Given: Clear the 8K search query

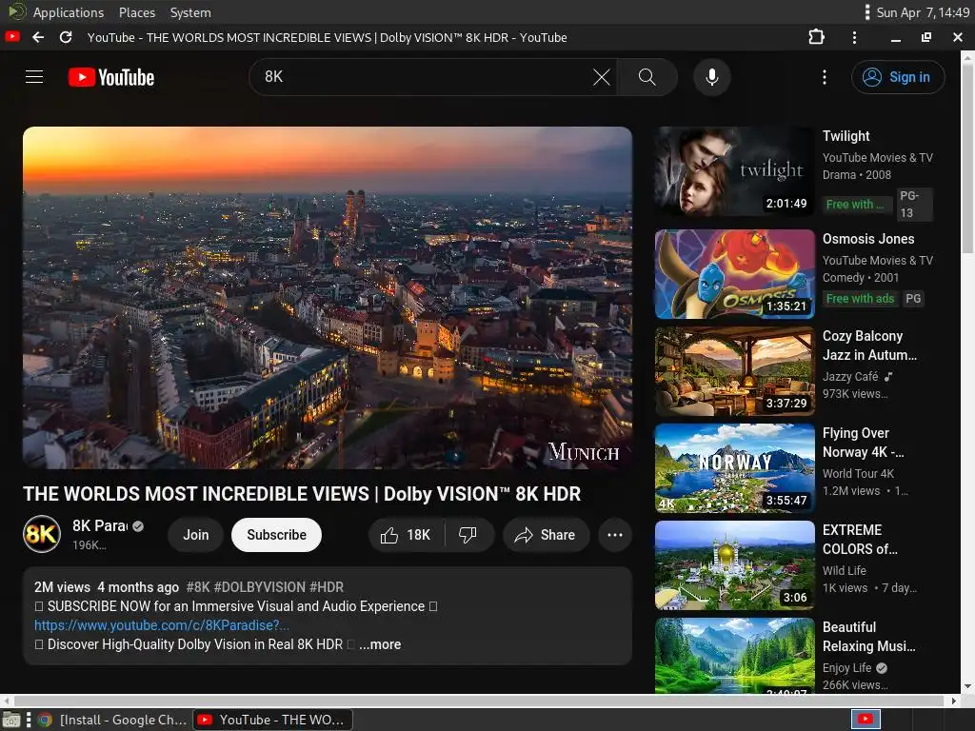Looking at the screenshot, I should click(602, 77).
